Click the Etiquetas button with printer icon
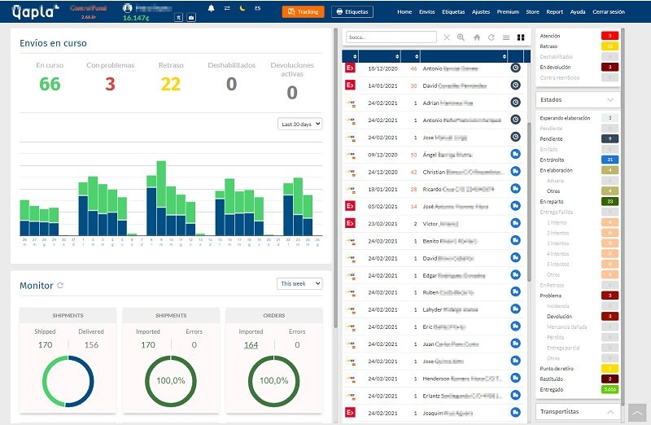 [352, 11]
